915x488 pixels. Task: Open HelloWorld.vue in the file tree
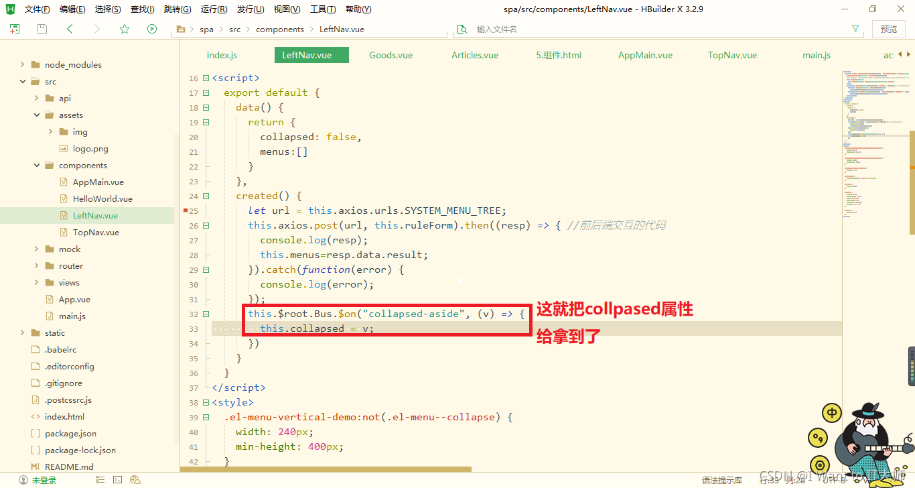tap(102, 199)
